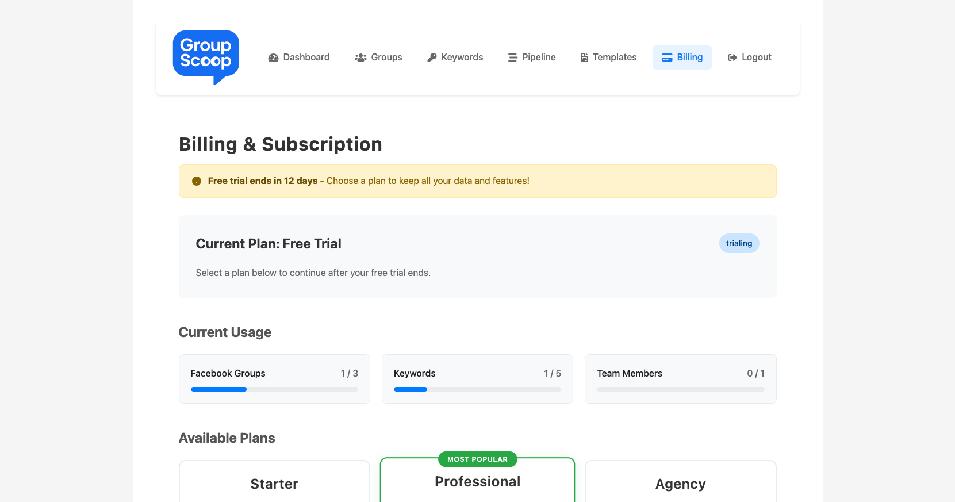Click the Billing credit card icon
The height and width of the screenshot is (502, 955).
point(667,58)
